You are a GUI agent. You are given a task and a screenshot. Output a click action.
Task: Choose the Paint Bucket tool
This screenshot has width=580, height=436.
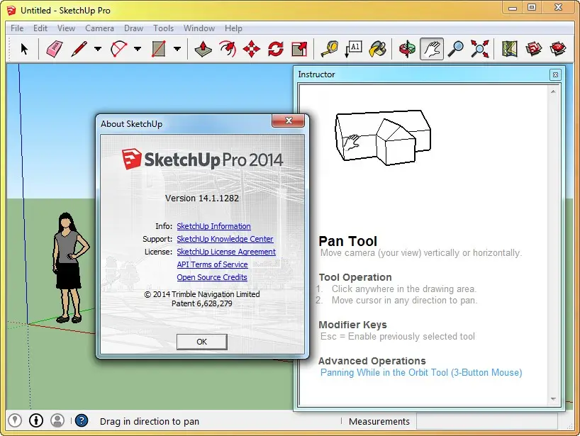(x=377, y=49)
